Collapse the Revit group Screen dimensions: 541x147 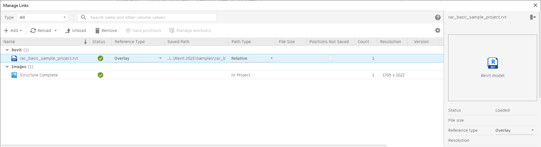click(x=7, y=50)
